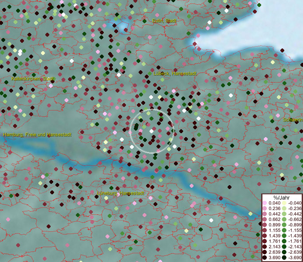This screenshot has height=262, width=303.
Task: Select the 0.899 legend color dot
Action: 265,225
